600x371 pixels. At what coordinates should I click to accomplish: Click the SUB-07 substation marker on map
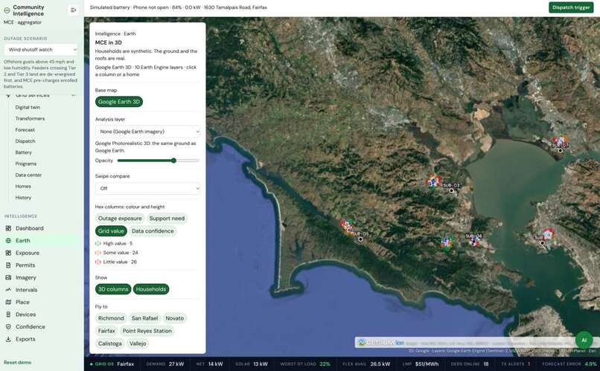561,150
